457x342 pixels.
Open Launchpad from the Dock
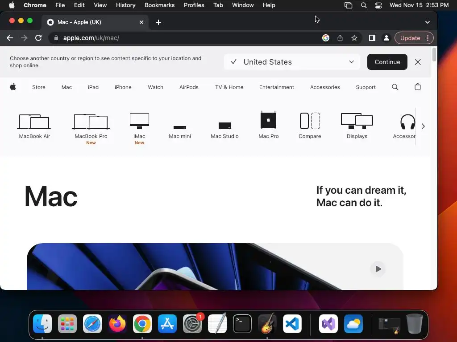coord(67,324)
